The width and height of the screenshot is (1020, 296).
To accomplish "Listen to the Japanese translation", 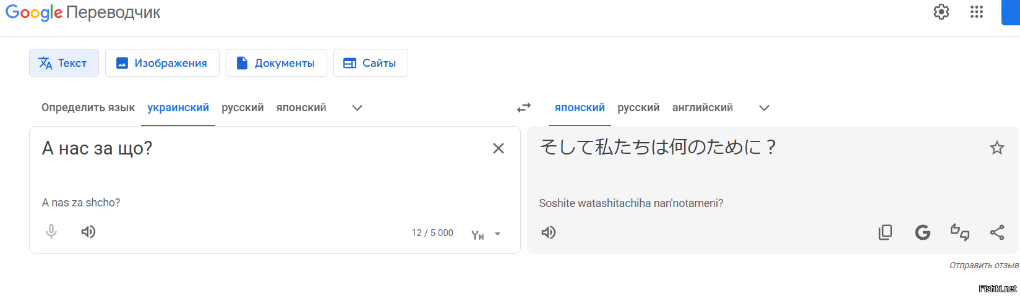I will click(x=549, y=232).
